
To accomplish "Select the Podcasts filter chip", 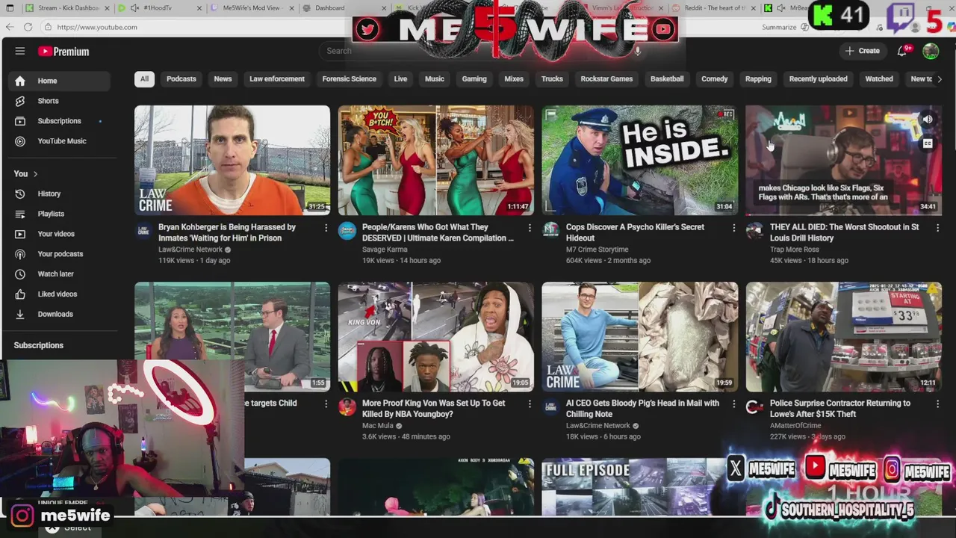I will coord(181,79).
